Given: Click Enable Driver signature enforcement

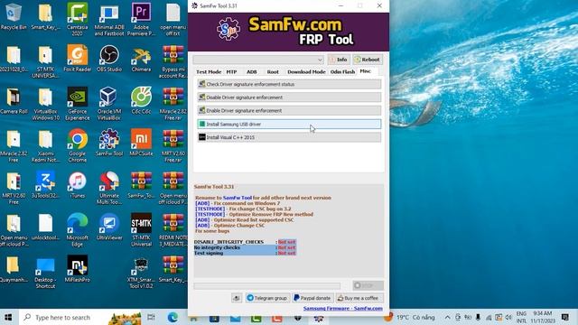Looking at the screenshot, I should point(289,110).
